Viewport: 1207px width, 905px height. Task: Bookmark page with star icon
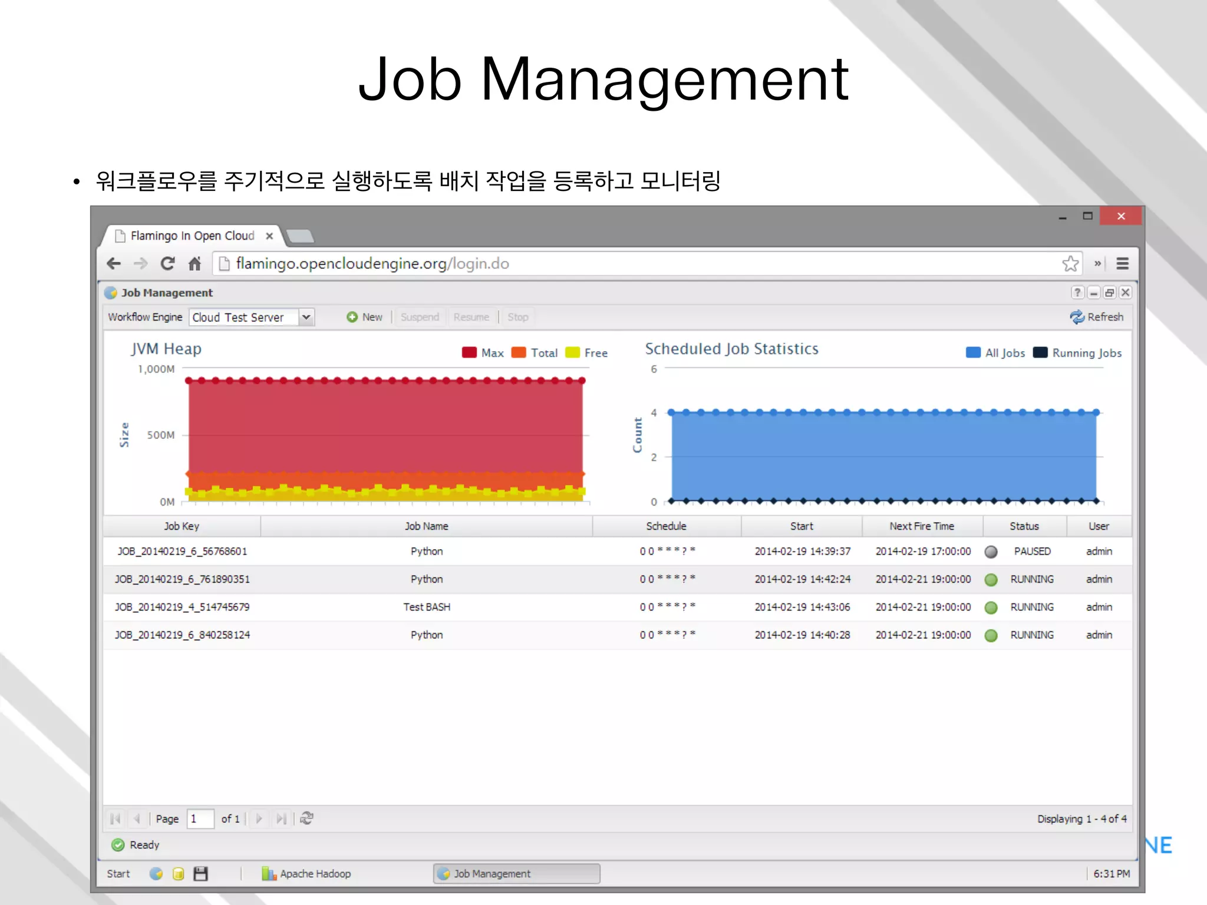point(1070,263)
